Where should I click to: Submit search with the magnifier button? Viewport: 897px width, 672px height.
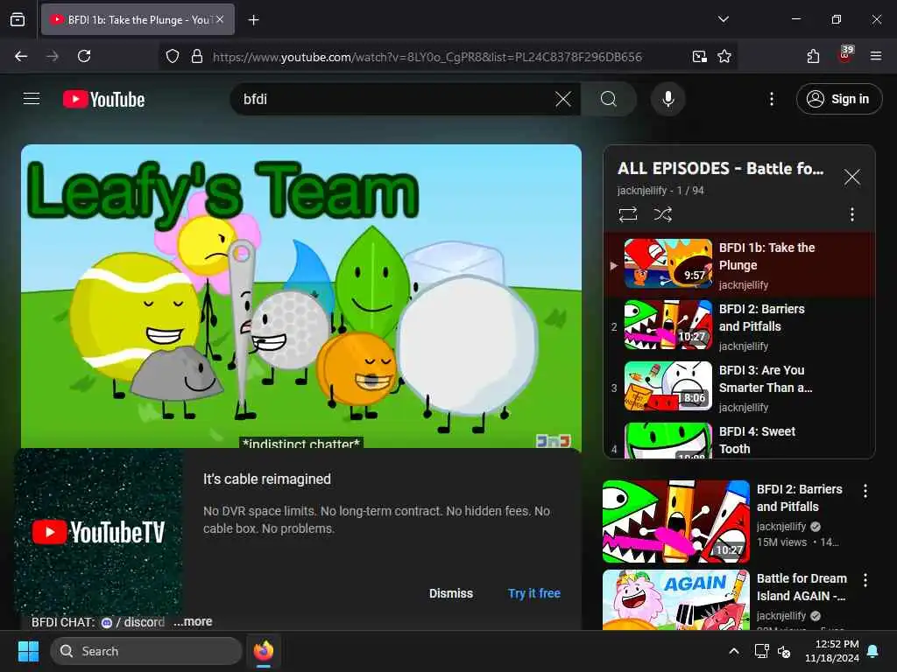pos(609,99)
